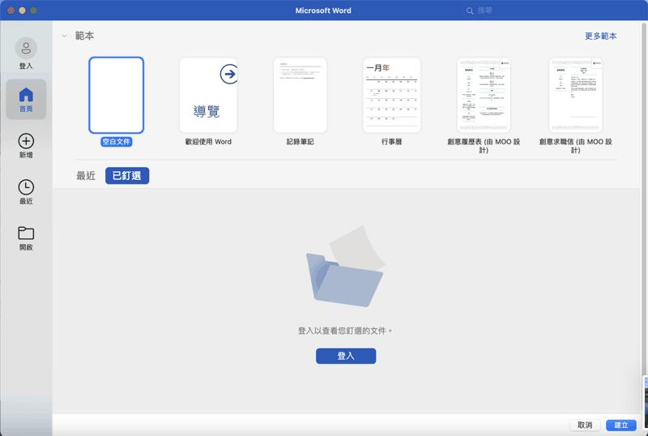This screenshot has width=648, height=436.
Task: Click the blue 登入 button in center
Action: coord(346,356)
